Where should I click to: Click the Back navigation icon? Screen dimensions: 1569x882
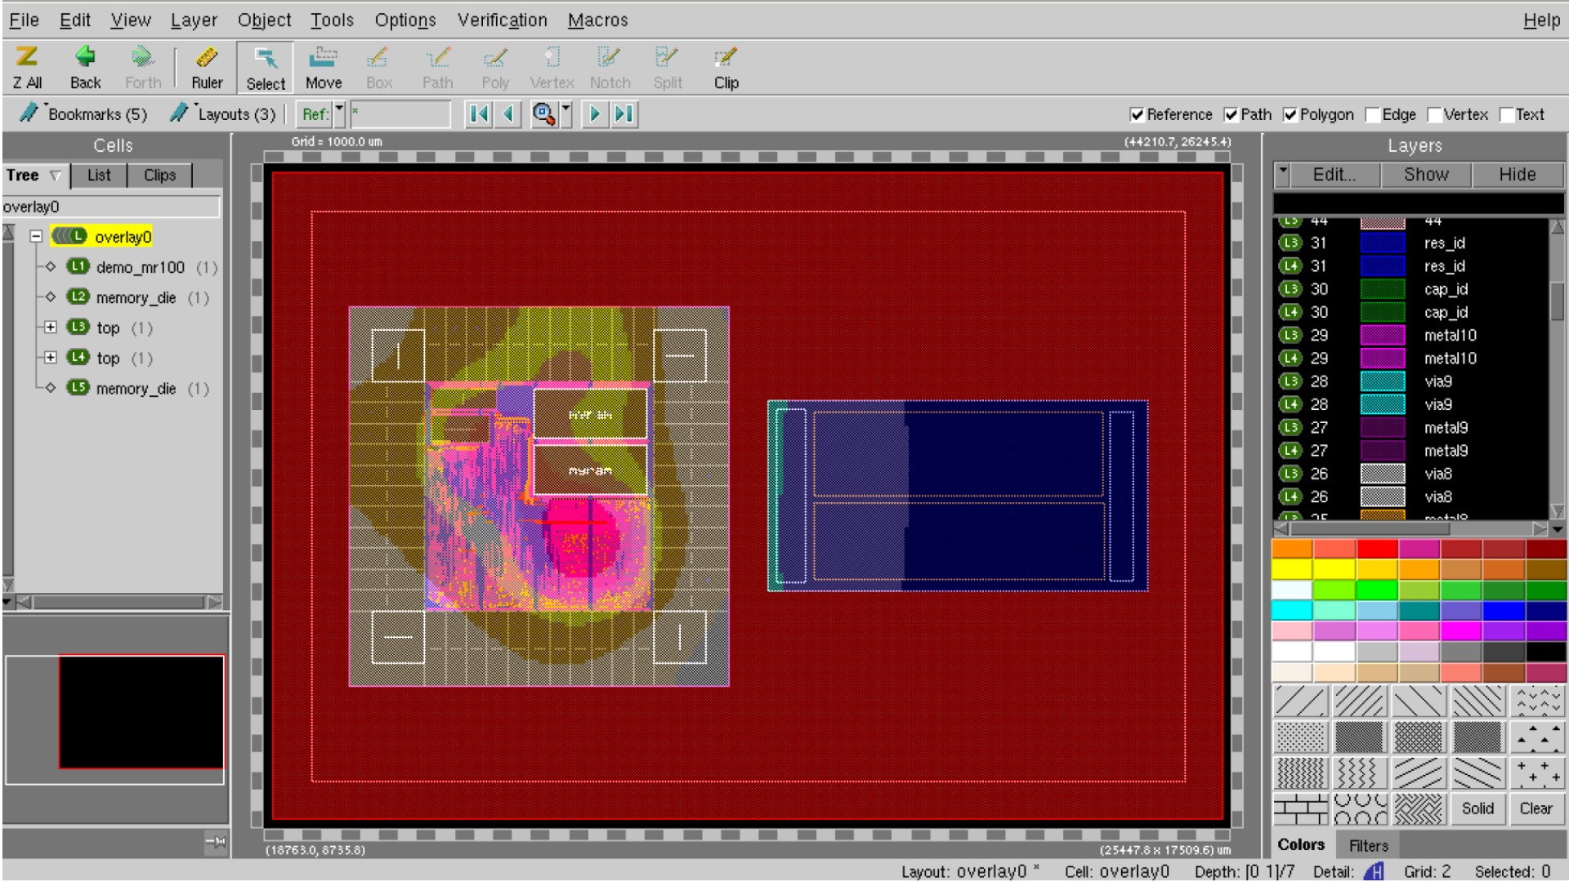coord(85,67)
